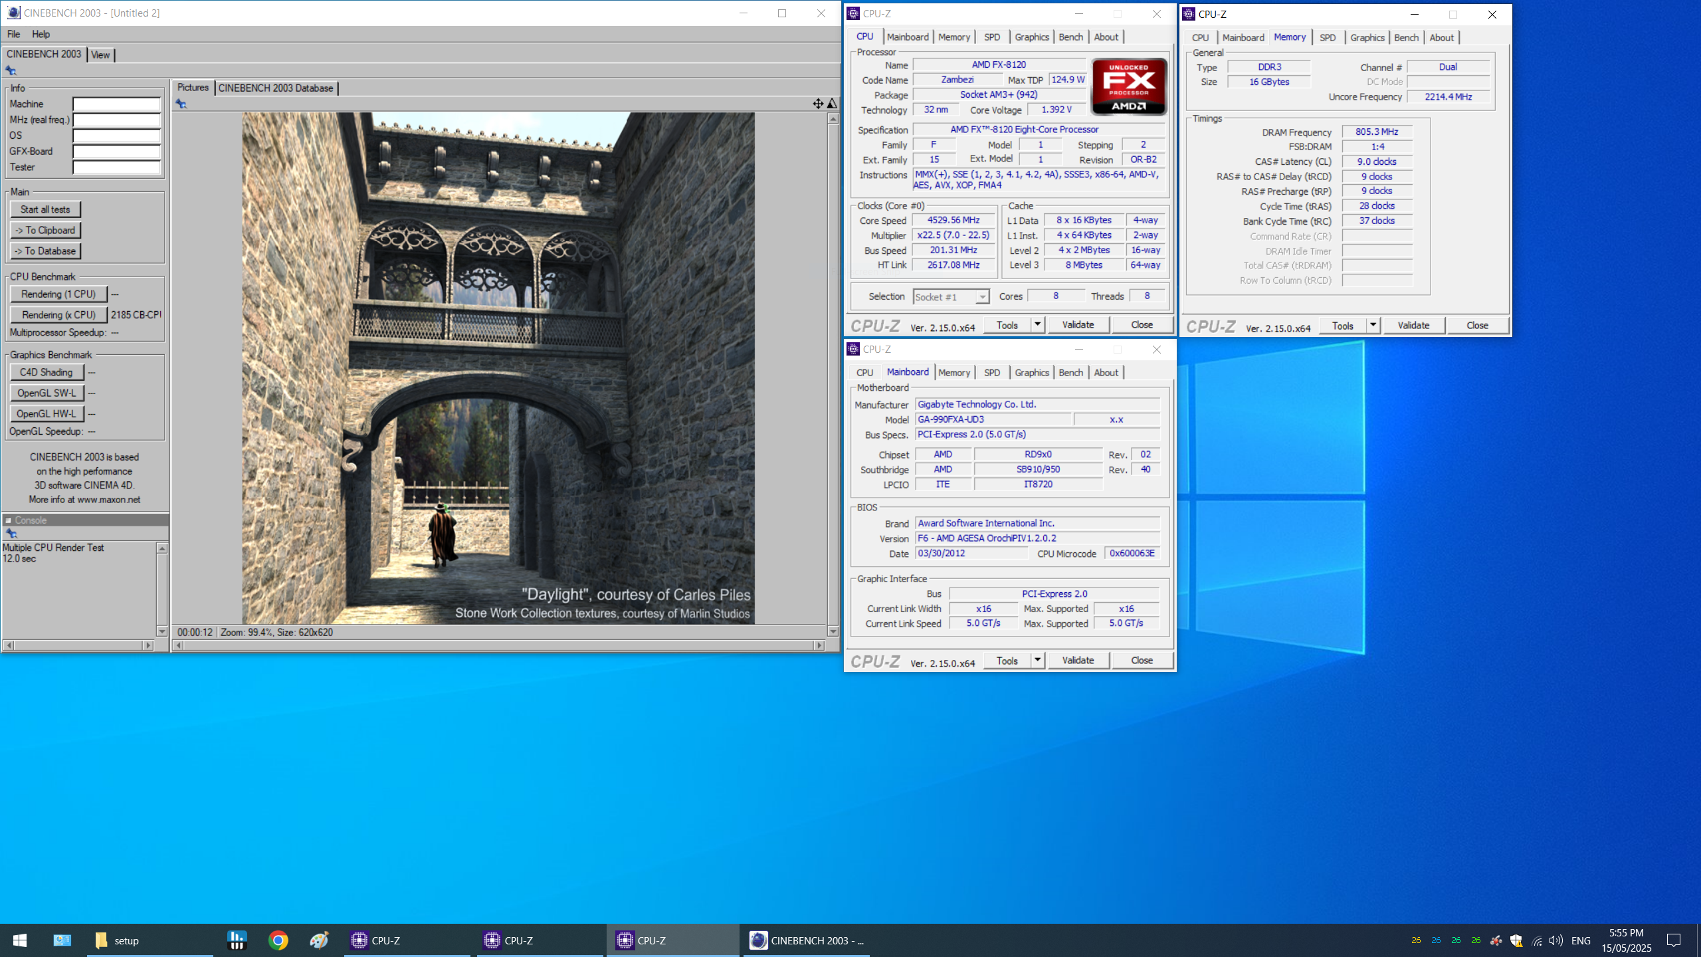
Task: Run Rendering (1 CPU) benchmark
Action: [x=58, y=294]
